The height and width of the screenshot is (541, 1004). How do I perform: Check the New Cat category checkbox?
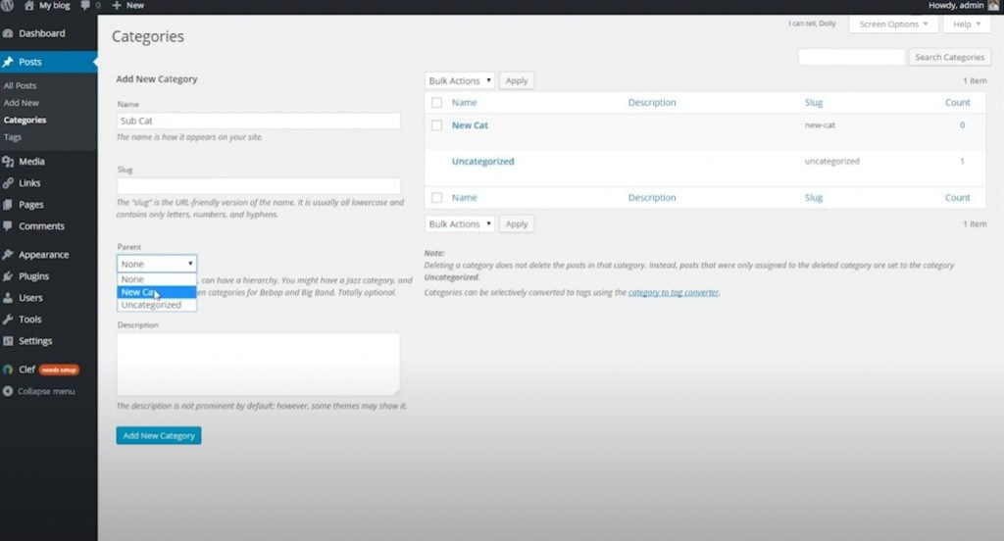pos(437,125)
